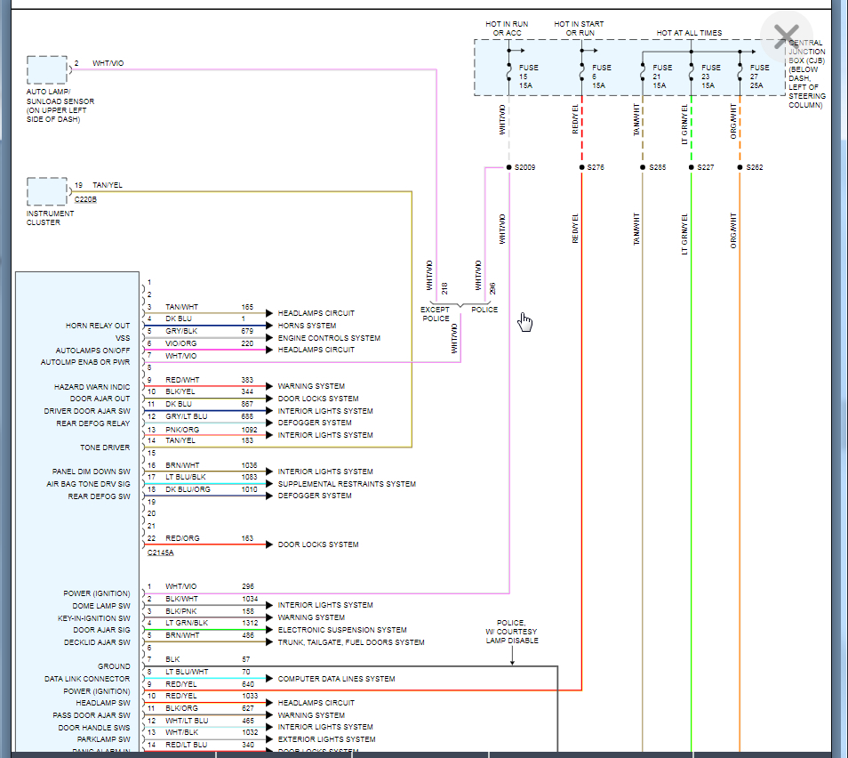Click 'FUSE 27 25A' label
Viewport: 848px width, 758px height.
click(x=759, y=77)
